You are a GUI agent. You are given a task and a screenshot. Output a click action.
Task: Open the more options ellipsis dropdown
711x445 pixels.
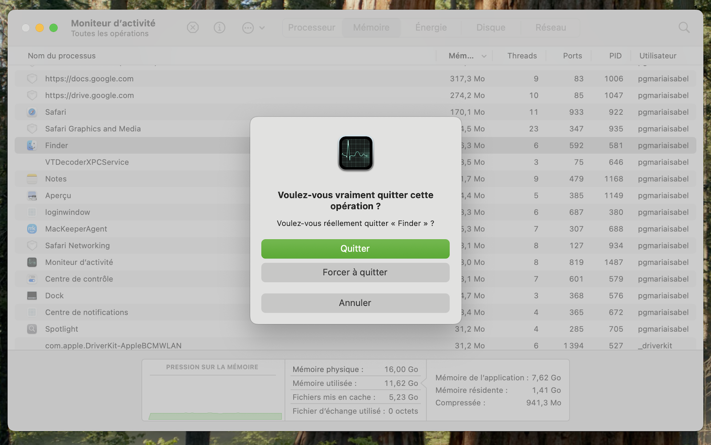coord(253,28)
